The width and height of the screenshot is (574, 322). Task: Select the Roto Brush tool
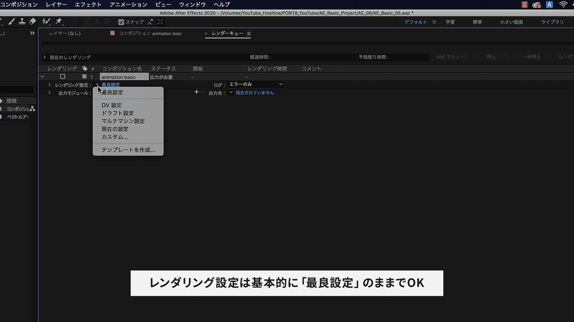[46, 21]
